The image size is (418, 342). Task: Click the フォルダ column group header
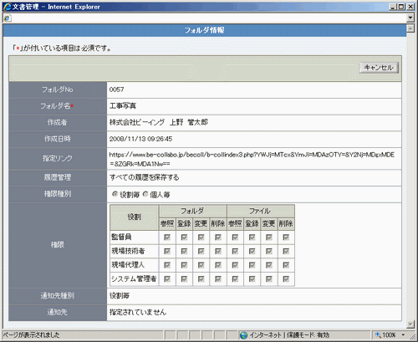[192, 211]
